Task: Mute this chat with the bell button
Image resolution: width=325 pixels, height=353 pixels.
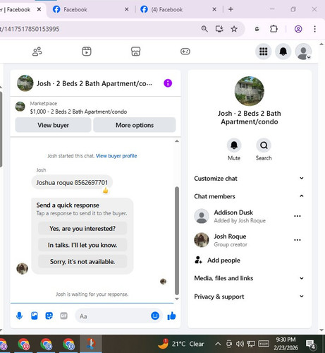Action: (234, 145)
